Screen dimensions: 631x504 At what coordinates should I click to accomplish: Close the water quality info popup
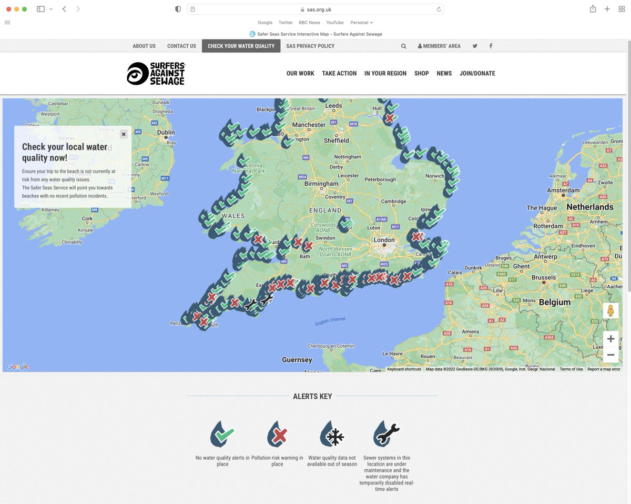tap(124, 134)
